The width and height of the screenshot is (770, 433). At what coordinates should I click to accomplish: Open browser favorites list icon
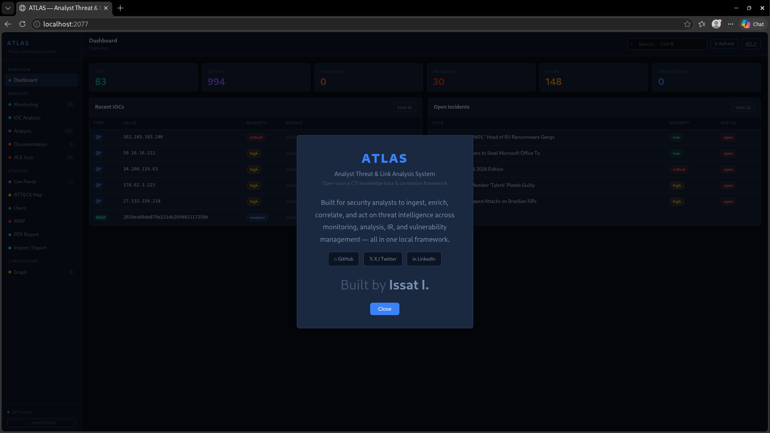701,24
